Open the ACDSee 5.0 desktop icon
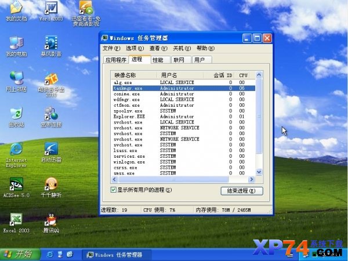 point(16,187)
